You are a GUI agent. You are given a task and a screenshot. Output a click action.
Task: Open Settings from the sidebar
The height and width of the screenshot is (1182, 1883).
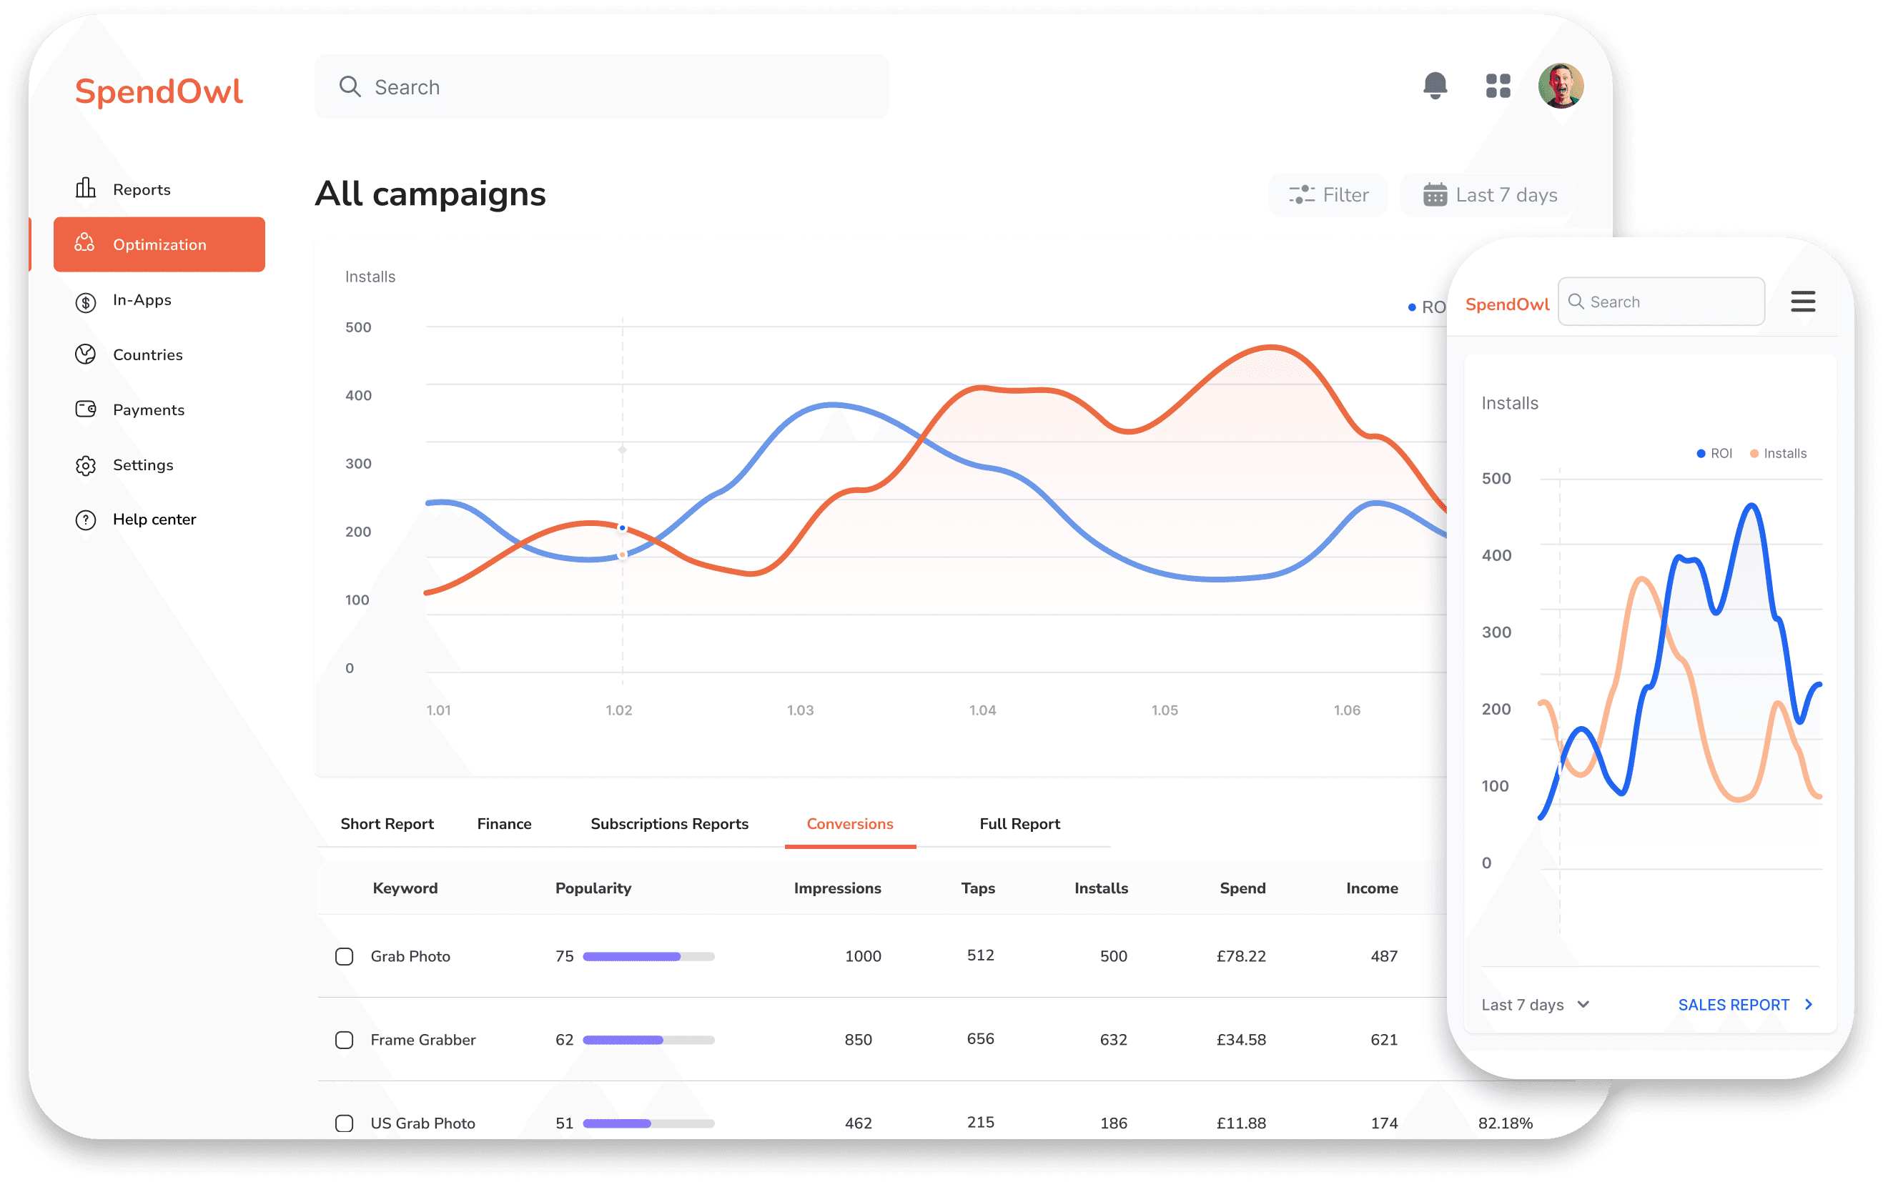[142, 465]
